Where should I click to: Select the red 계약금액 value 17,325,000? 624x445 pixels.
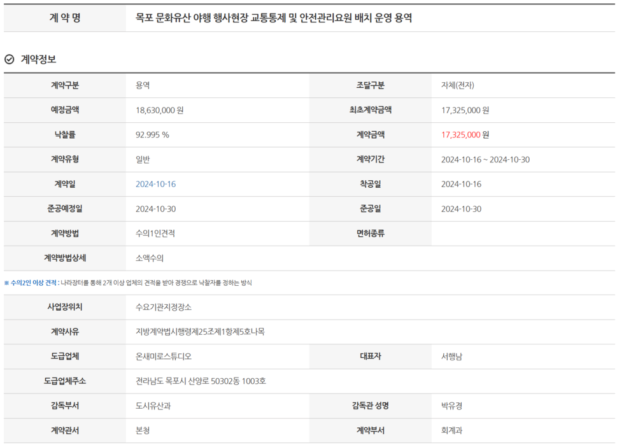pos(461,134)
